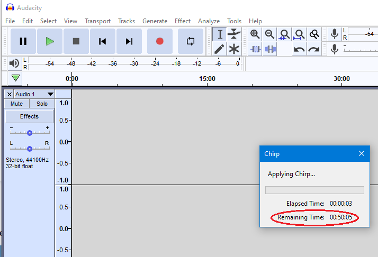
Task: Click the Zoom Toggle icon
Action: coord(314,34)
